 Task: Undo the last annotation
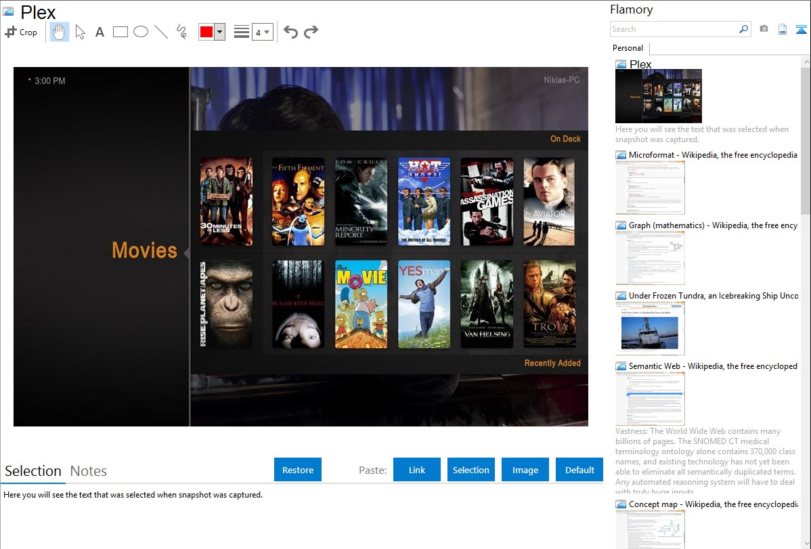coord(290,32)
